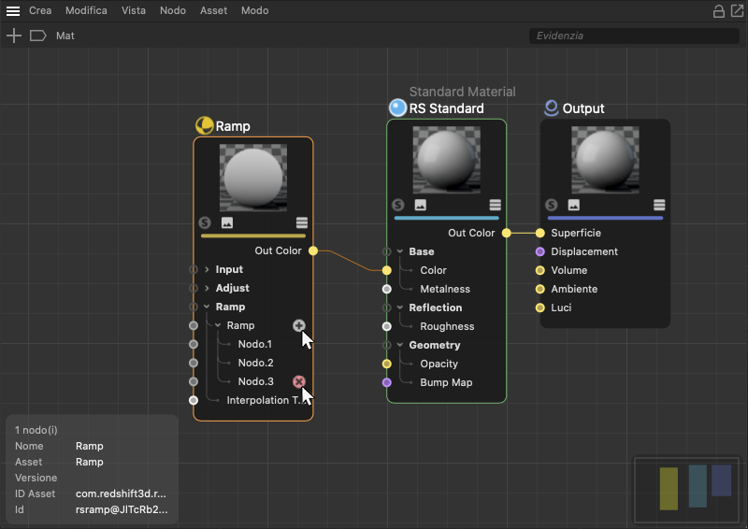
Task: Expand the Adjust group in Ramp node
Action: pyautogui.click(x=207, y=288)
